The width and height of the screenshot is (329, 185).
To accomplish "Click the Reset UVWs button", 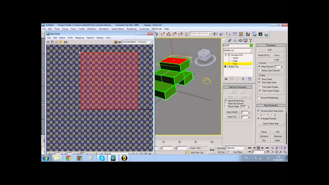I will [264, 55].
